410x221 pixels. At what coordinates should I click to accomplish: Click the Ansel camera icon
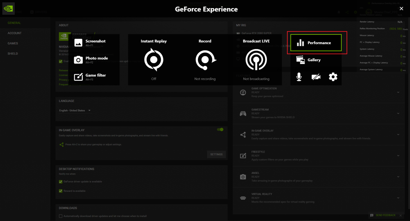coord(243,177)
